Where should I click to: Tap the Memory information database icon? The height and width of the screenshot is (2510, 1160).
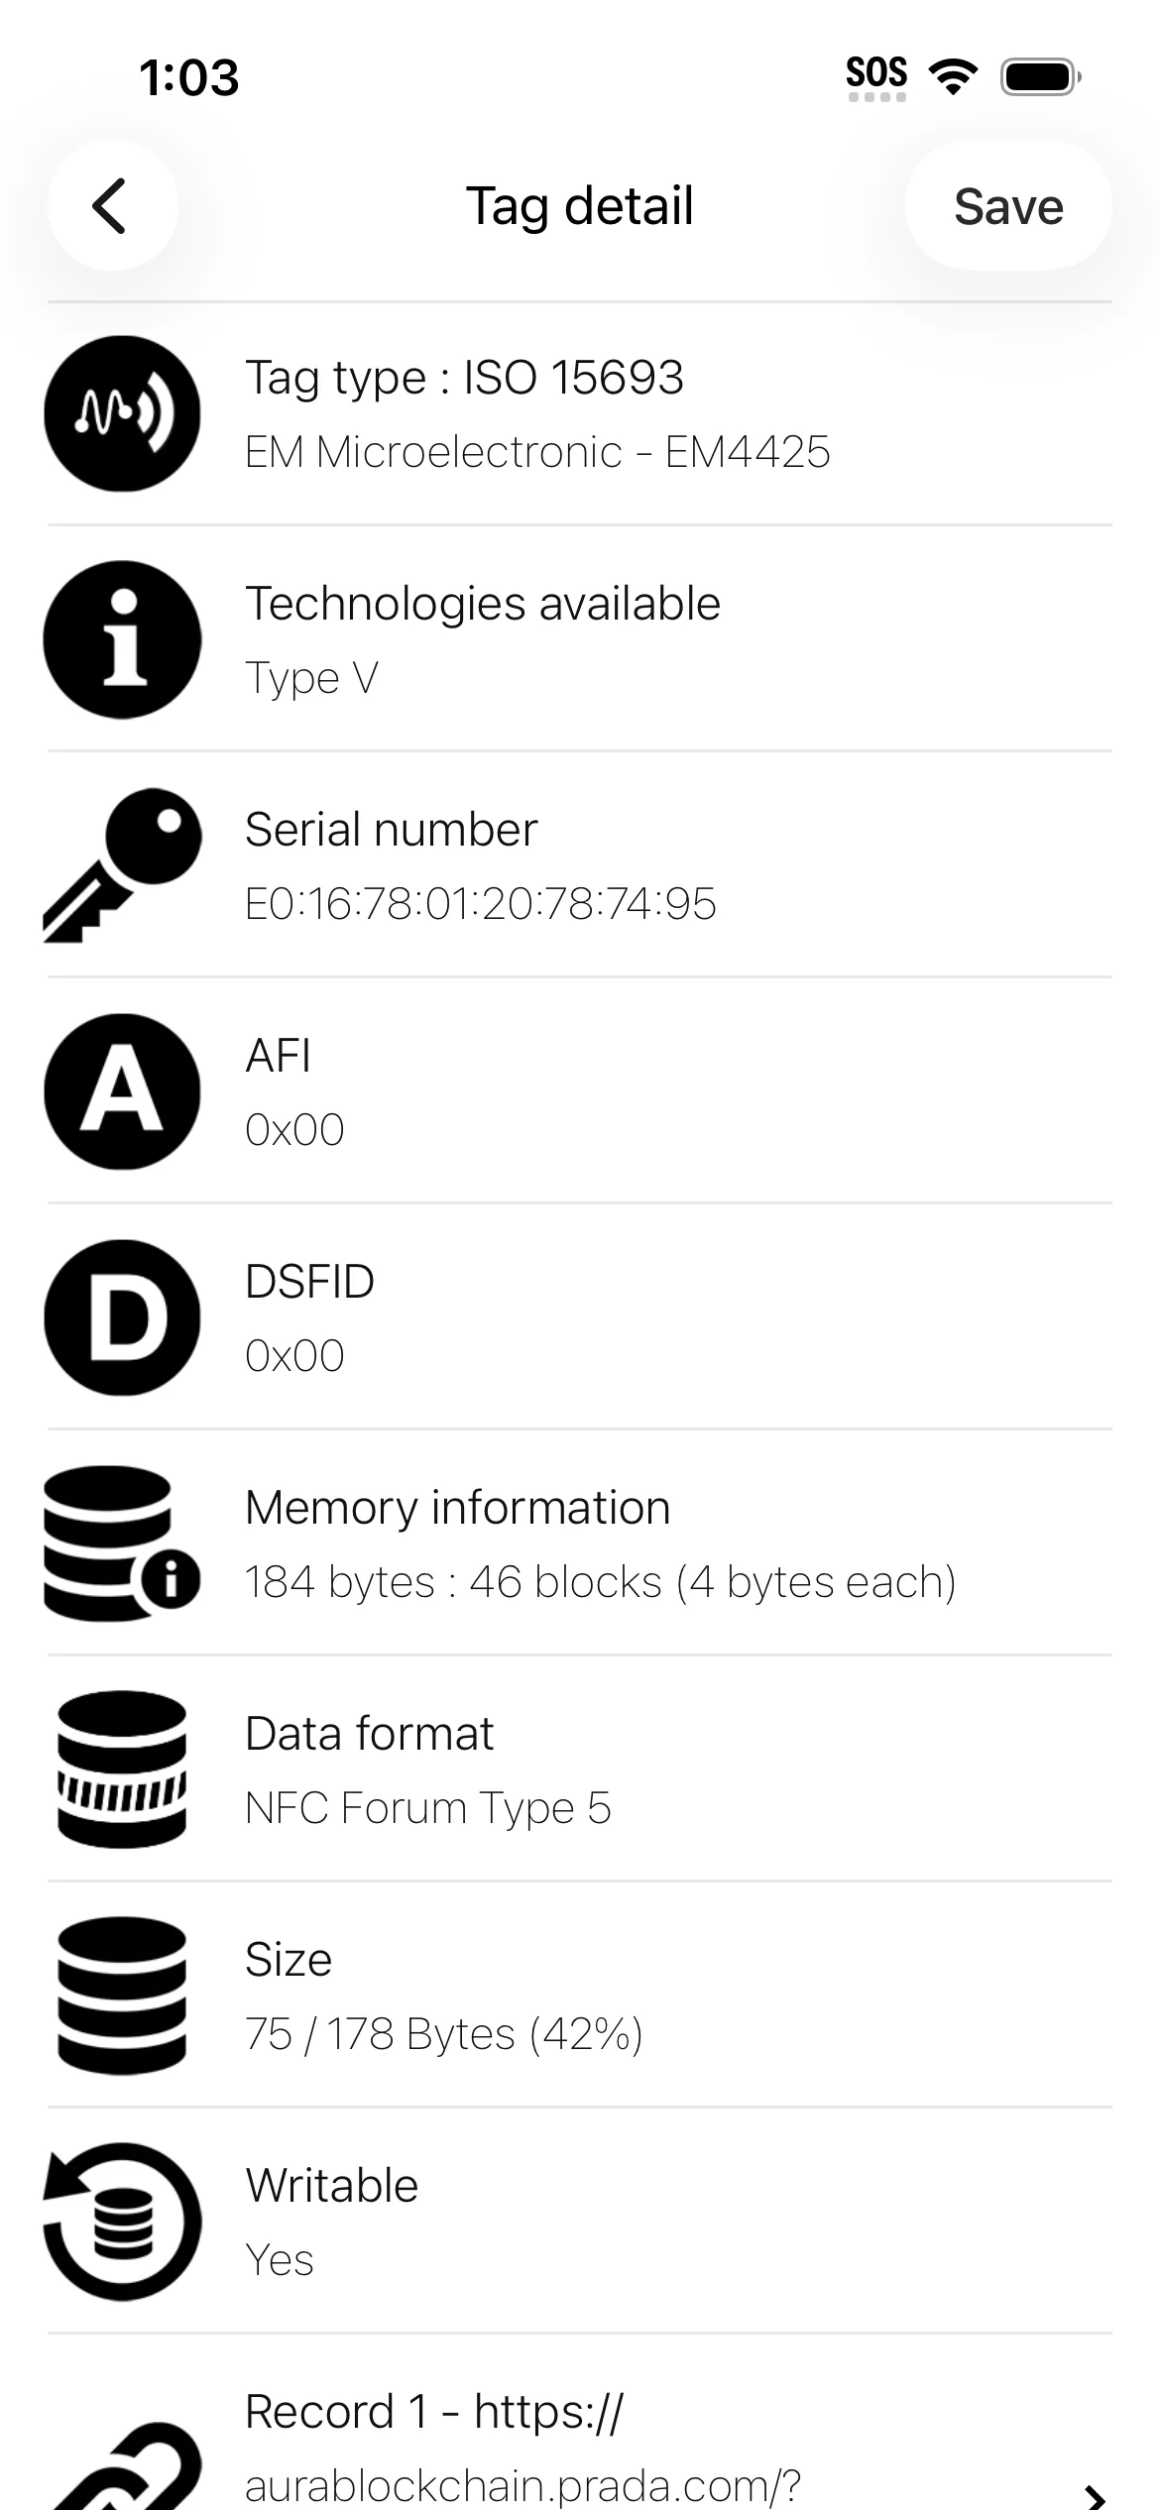click(x=123, y=1543)
